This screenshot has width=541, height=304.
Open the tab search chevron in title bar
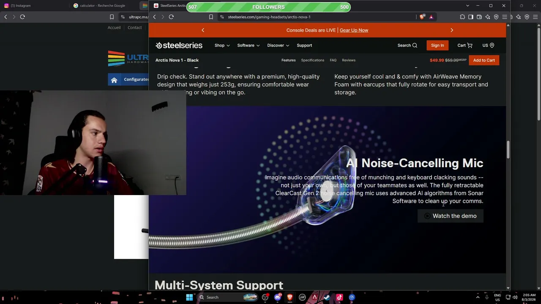coord(467,5)
